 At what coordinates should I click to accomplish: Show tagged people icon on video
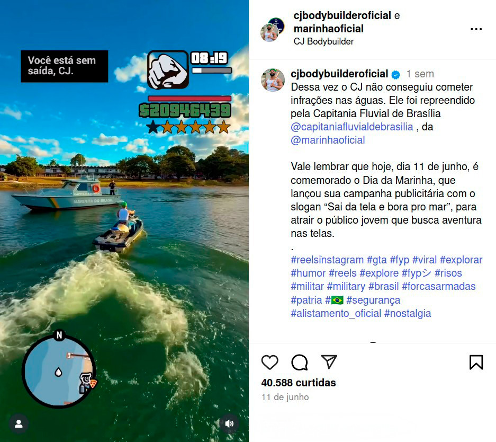pos(19,423)
